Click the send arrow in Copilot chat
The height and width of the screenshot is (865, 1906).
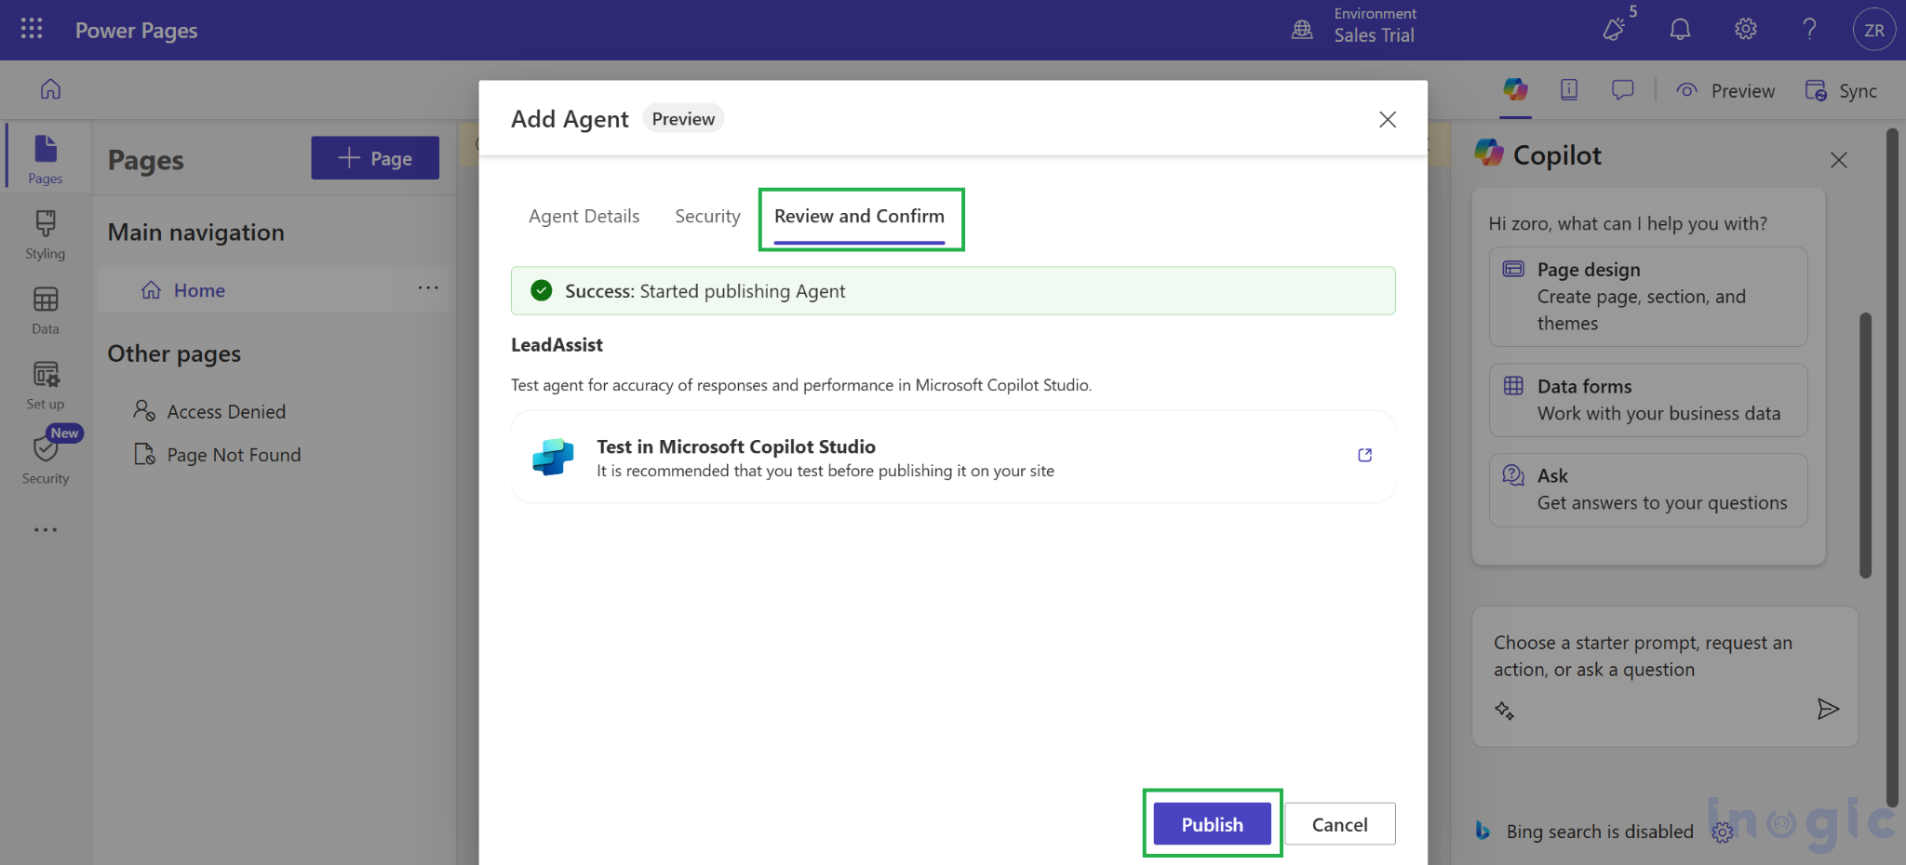pos(1828,710)
